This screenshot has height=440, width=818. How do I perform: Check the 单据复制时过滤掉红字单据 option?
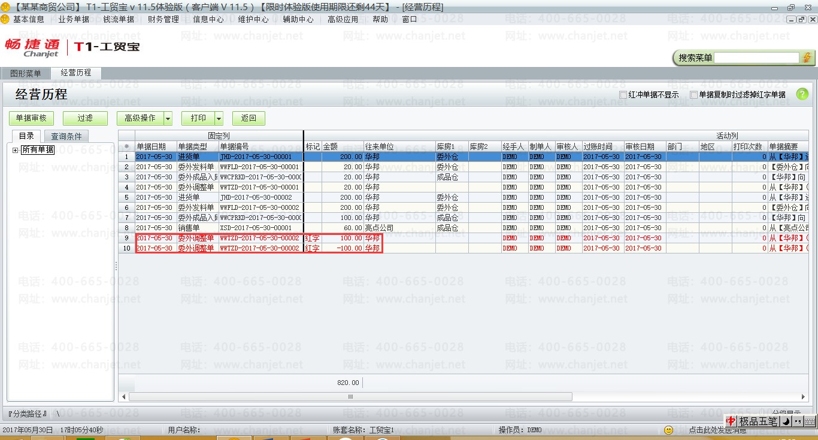pos(693,94)
